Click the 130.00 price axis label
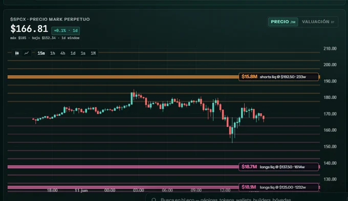348x201 pixels. pyautogui.click(x=330, y=179)
